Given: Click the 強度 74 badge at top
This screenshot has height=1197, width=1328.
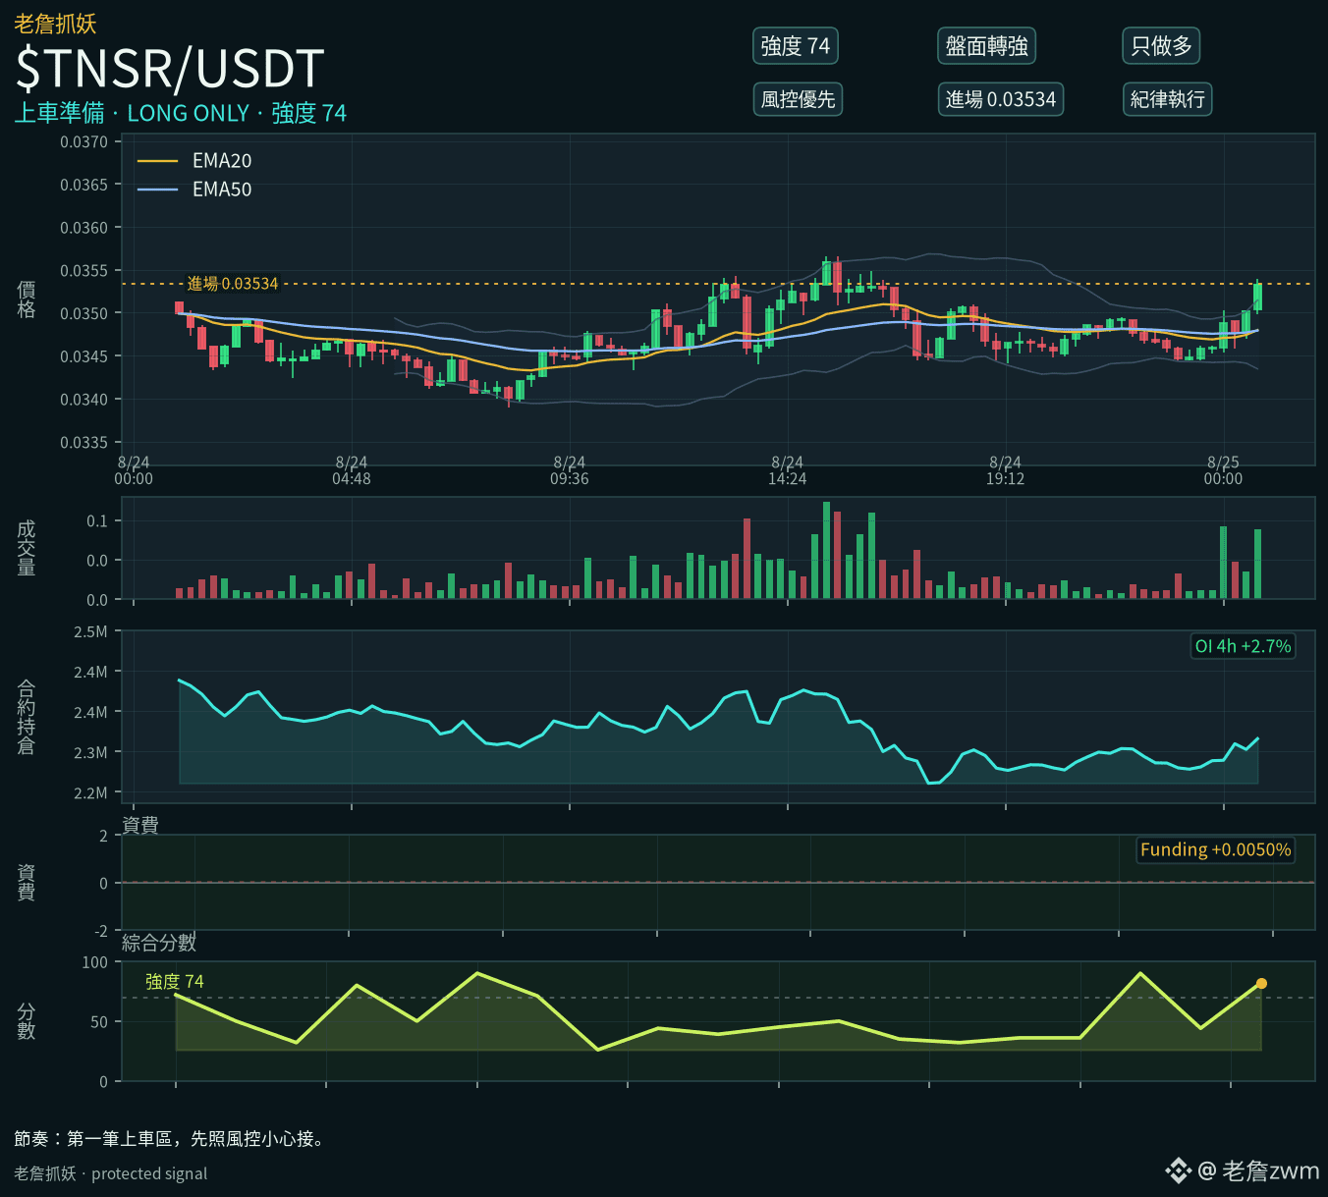Looking at the screenshot, I should [796, 46].
